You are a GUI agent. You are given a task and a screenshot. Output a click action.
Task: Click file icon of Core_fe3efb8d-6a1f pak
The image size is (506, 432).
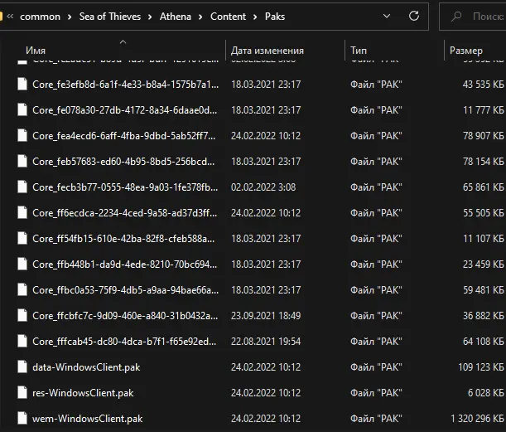(x=22, y=84)
